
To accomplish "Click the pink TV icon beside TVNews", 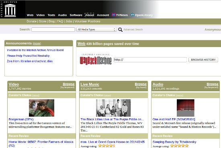I will [x=114, y=14].
